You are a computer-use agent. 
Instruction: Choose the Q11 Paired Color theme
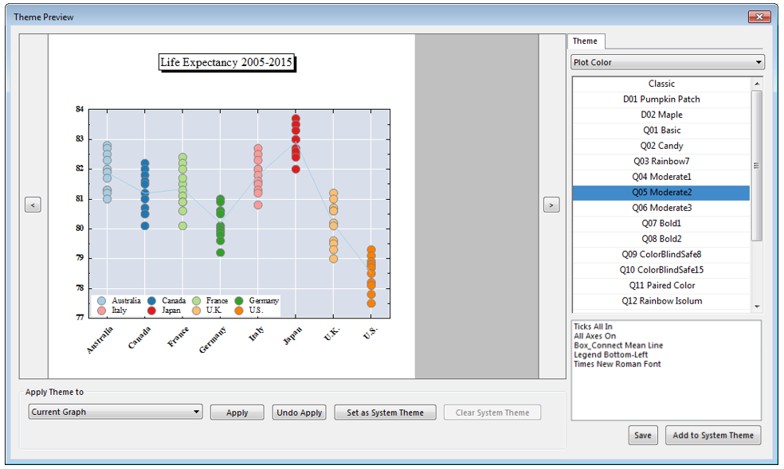pos(661,286)
